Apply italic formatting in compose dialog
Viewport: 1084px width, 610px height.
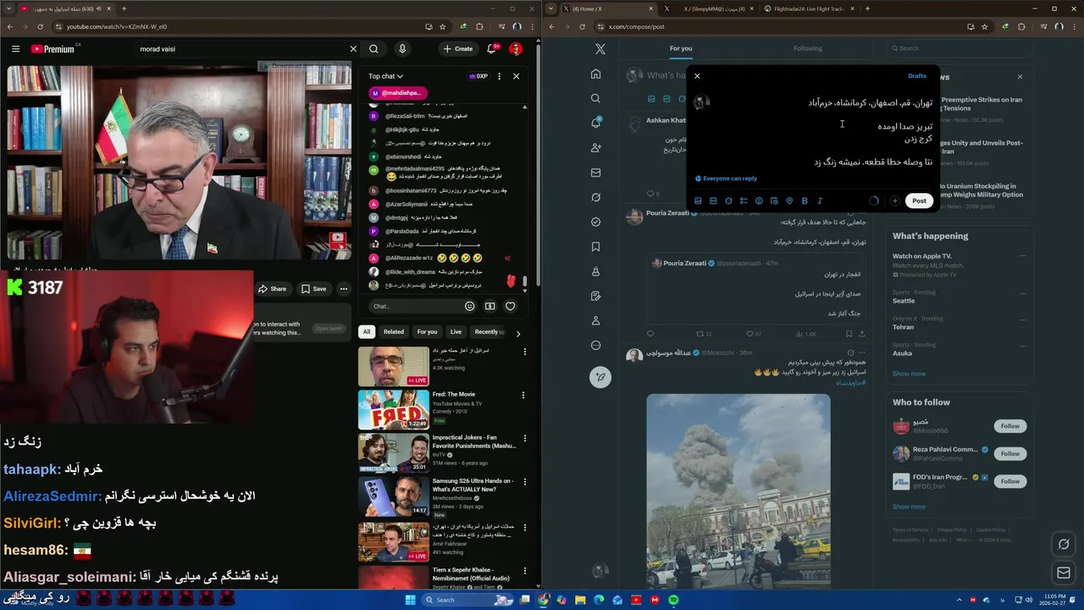820,201
